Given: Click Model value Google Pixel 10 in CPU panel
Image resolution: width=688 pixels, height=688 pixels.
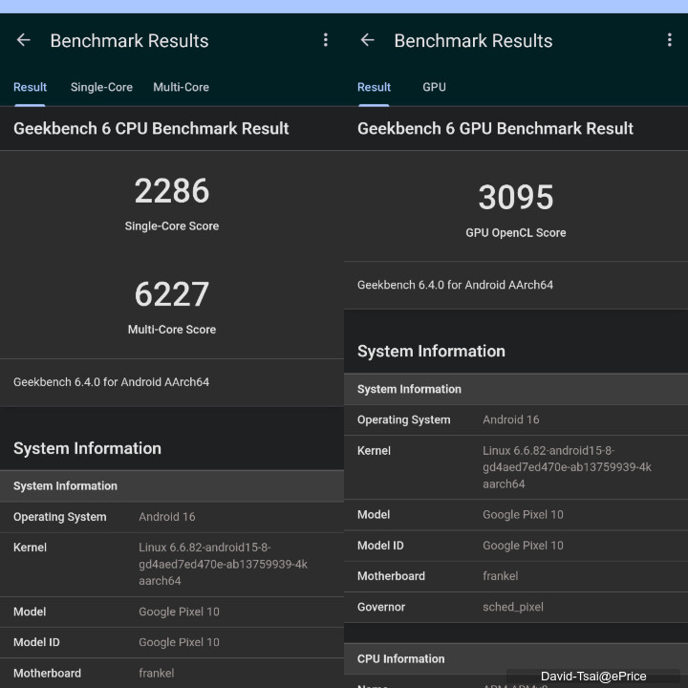Looking at the screenshot, I should click(x=179, y=612).
